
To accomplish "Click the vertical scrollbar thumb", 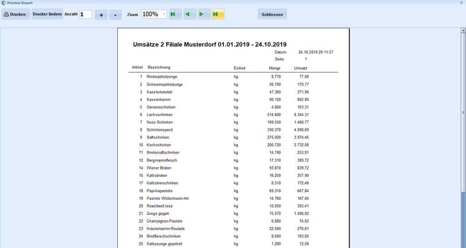I will (463, 112).
